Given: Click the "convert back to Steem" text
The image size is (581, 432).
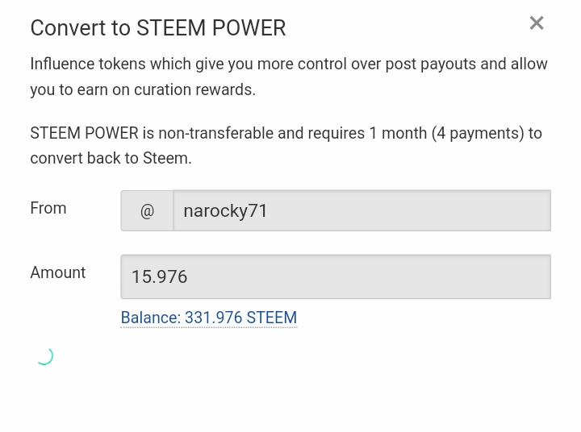Looking at the screenshot, I should (x=111, y=158).
